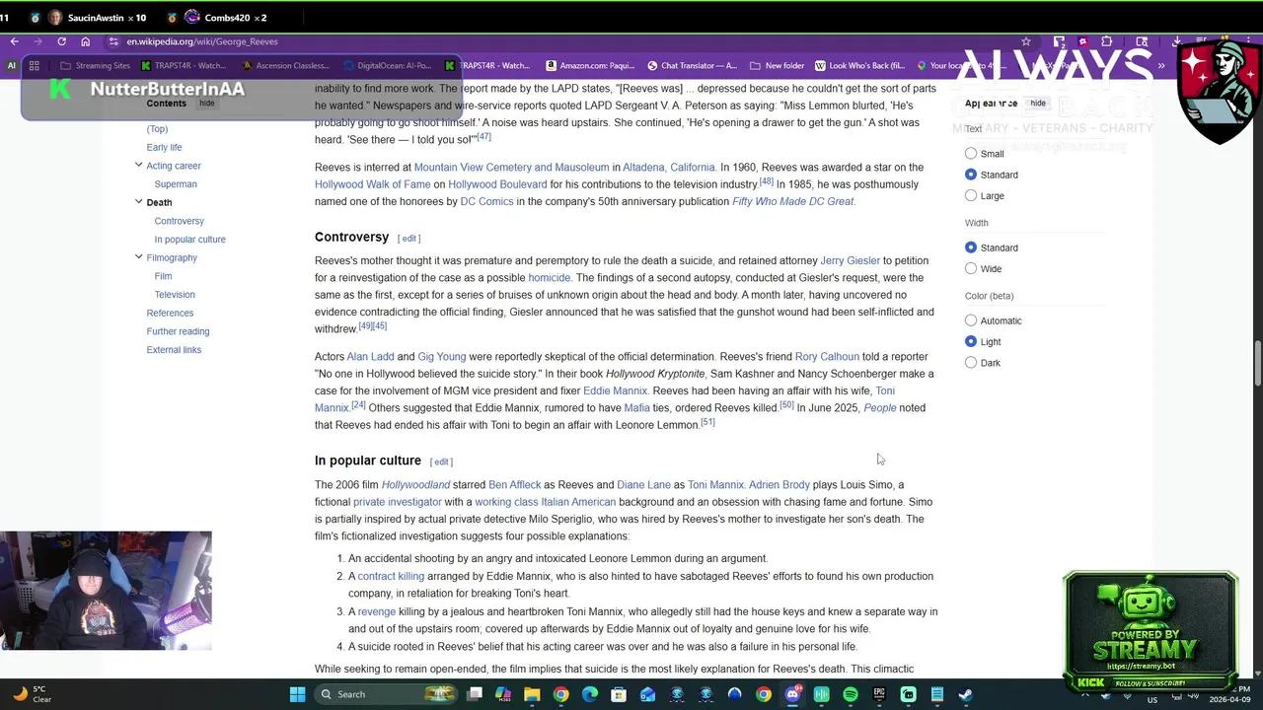Image resolution: width=1263 pixels, height=710 pixels.
Task: Follow the Eddie Mannix link in Controversy
Action: [x=615, y=390]
